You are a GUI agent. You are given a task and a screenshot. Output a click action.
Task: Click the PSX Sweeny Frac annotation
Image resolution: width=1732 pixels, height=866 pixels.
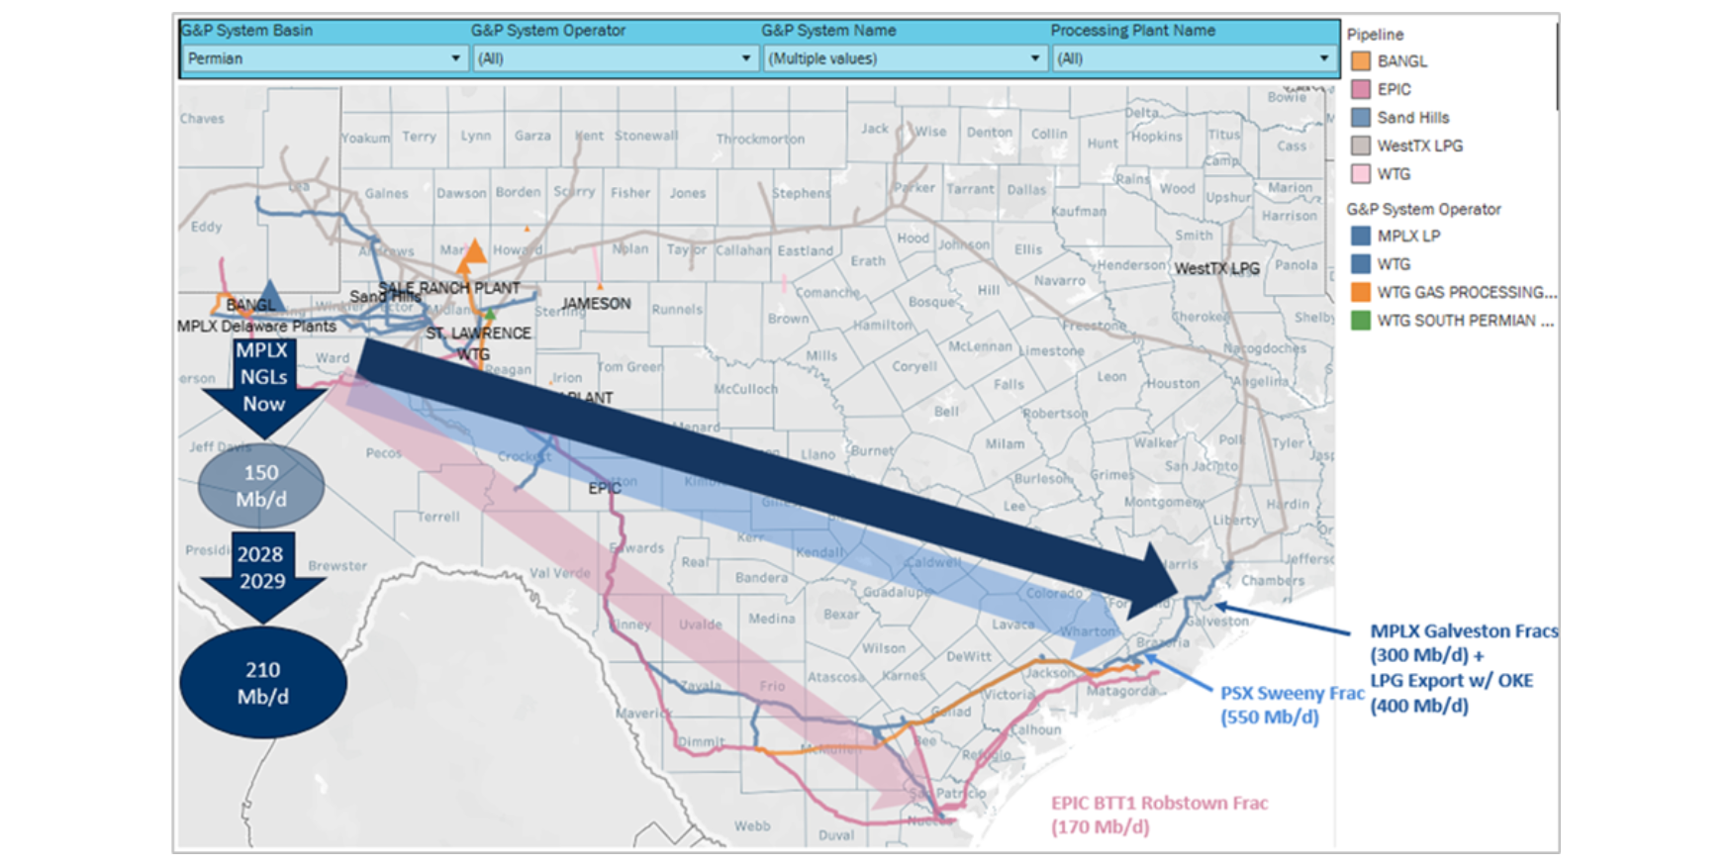pos(1292,705)
